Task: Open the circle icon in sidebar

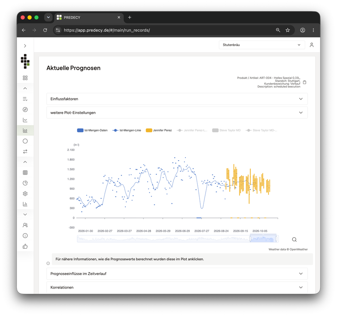Action: [25, 141]
